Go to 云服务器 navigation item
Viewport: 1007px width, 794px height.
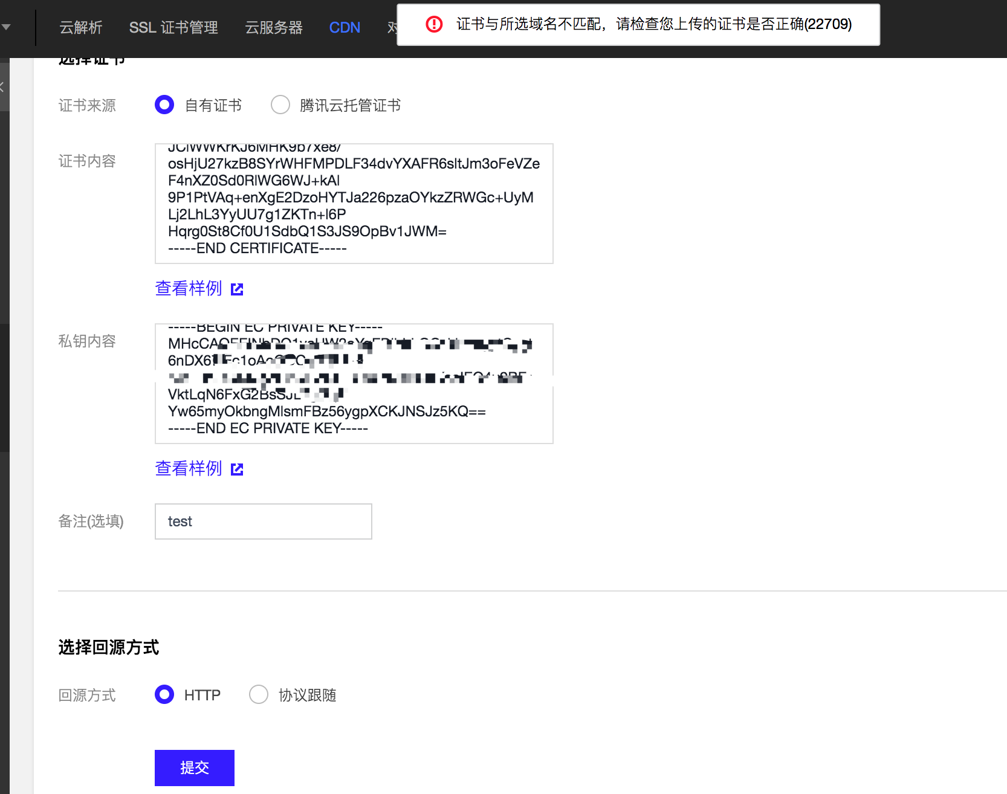click(x=274, y=28)
